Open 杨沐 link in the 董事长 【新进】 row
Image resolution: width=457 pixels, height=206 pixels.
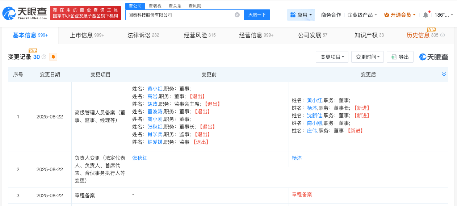[312, 108]
